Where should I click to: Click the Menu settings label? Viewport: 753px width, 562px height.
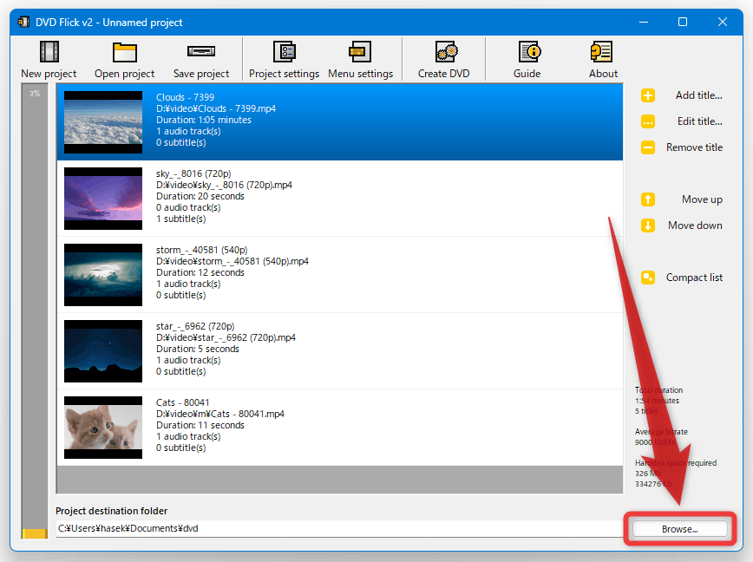click(x=361, y=74)
